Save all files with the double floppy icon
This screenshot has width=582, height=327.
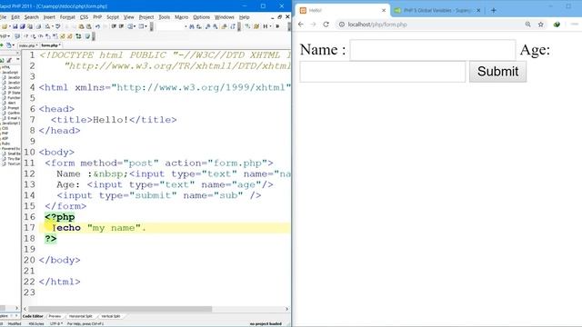[22, 26]
